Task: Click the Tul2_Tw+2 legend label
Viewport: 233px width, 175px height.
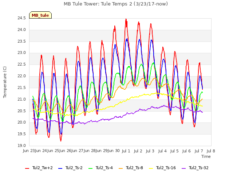Action: (43, 168)
